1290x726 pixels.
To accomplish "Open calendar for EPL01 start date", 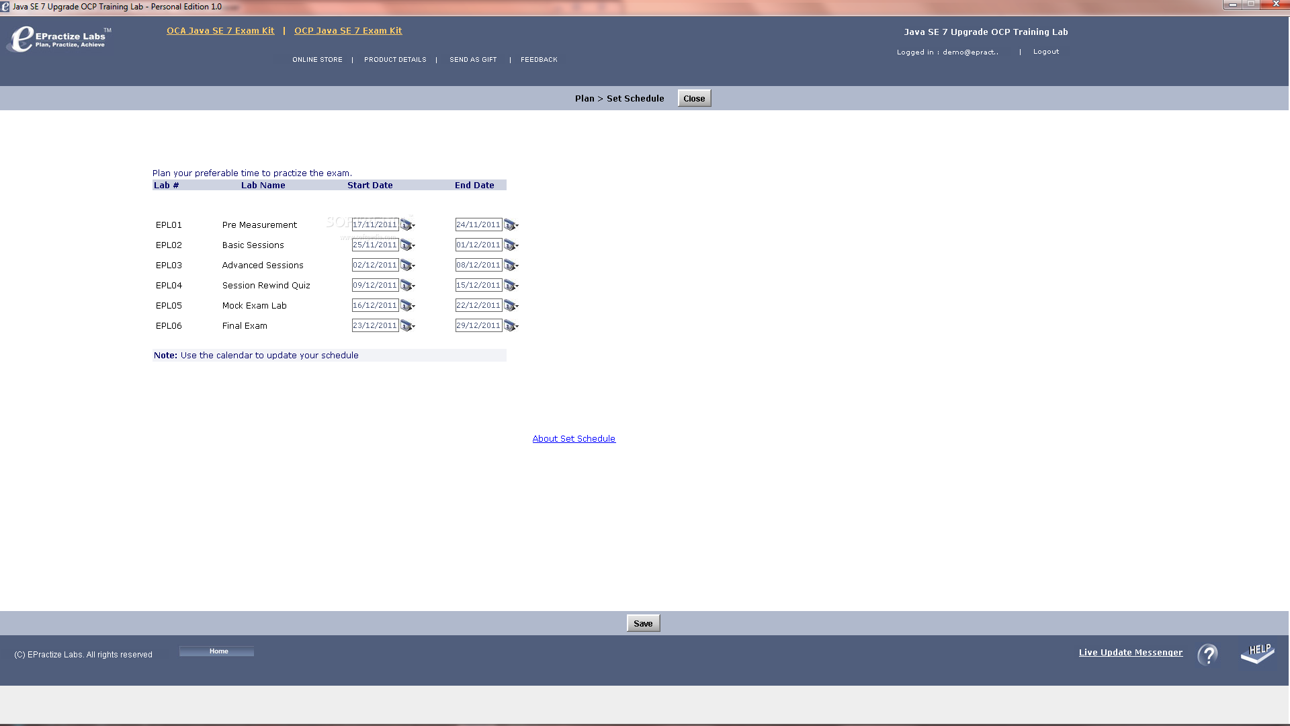I will tap(407, 225).
